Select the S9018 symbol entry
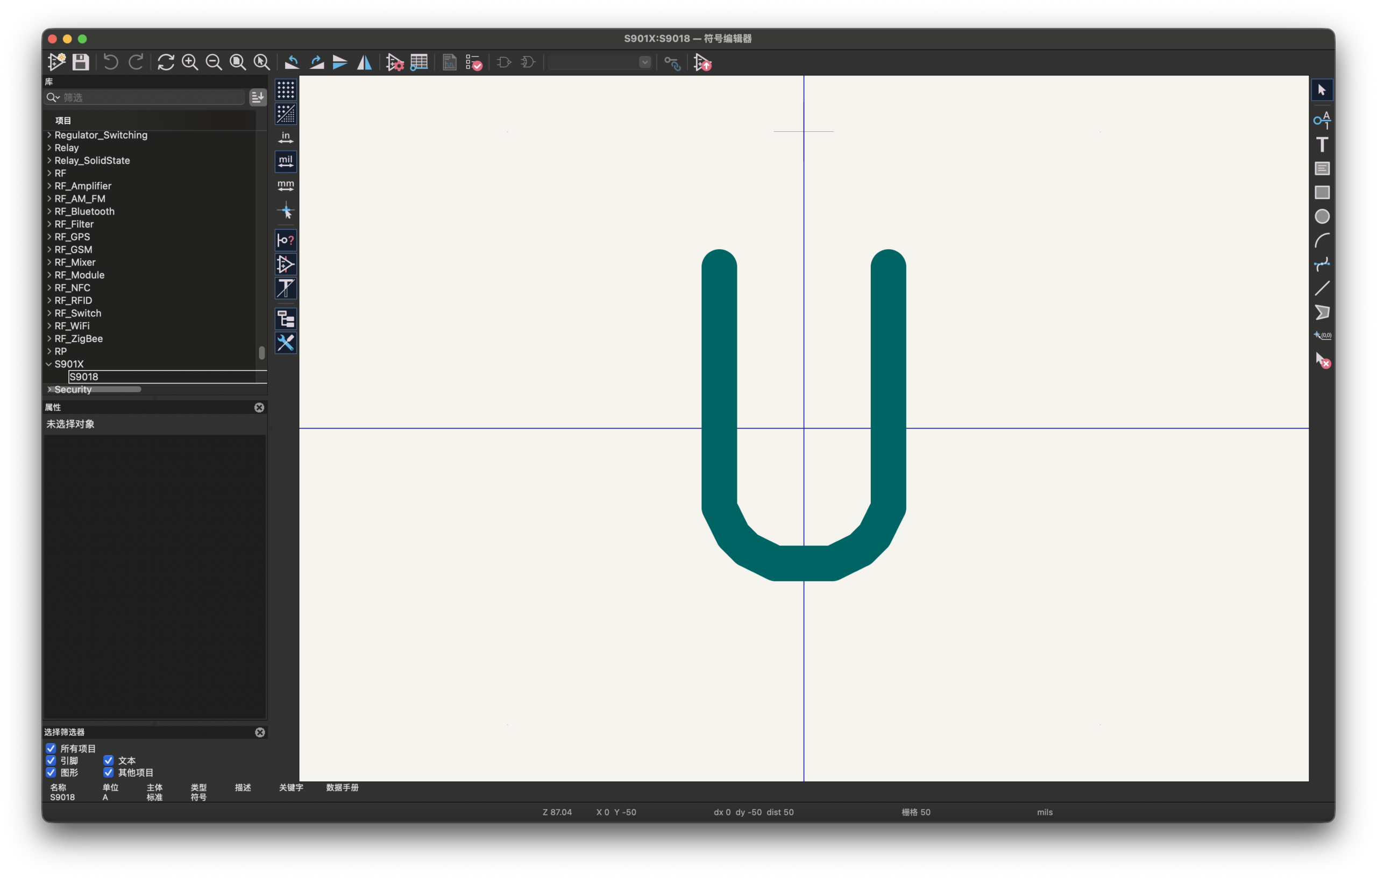This screenshot has height=878, width=1377. click(x=84, y=377)
